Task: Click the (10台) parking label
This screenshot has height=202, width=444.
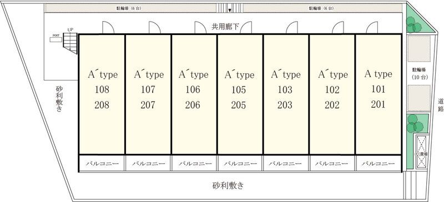Action: pyautogui.click(x=420, y=77)
